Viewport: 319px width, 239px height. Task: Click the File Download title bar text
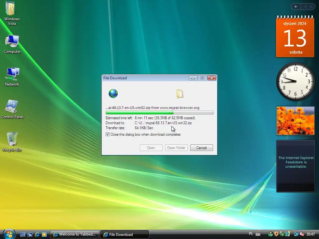click(115, 78)
